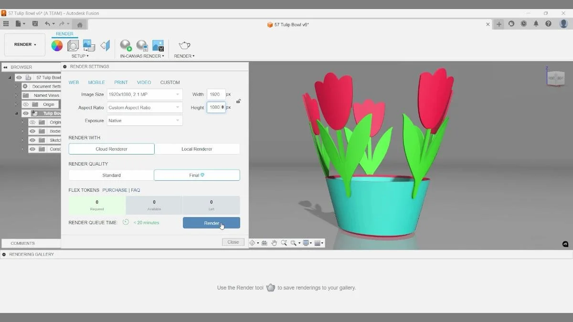Viewport: 573px width, 322px height.
Task: Activate the Orbit tool
Action: (x=253, y=242)
